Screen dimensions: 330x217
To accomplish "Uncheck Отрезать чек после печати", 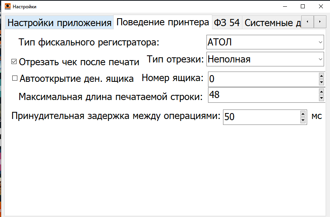I will click(x=15, y=62).
